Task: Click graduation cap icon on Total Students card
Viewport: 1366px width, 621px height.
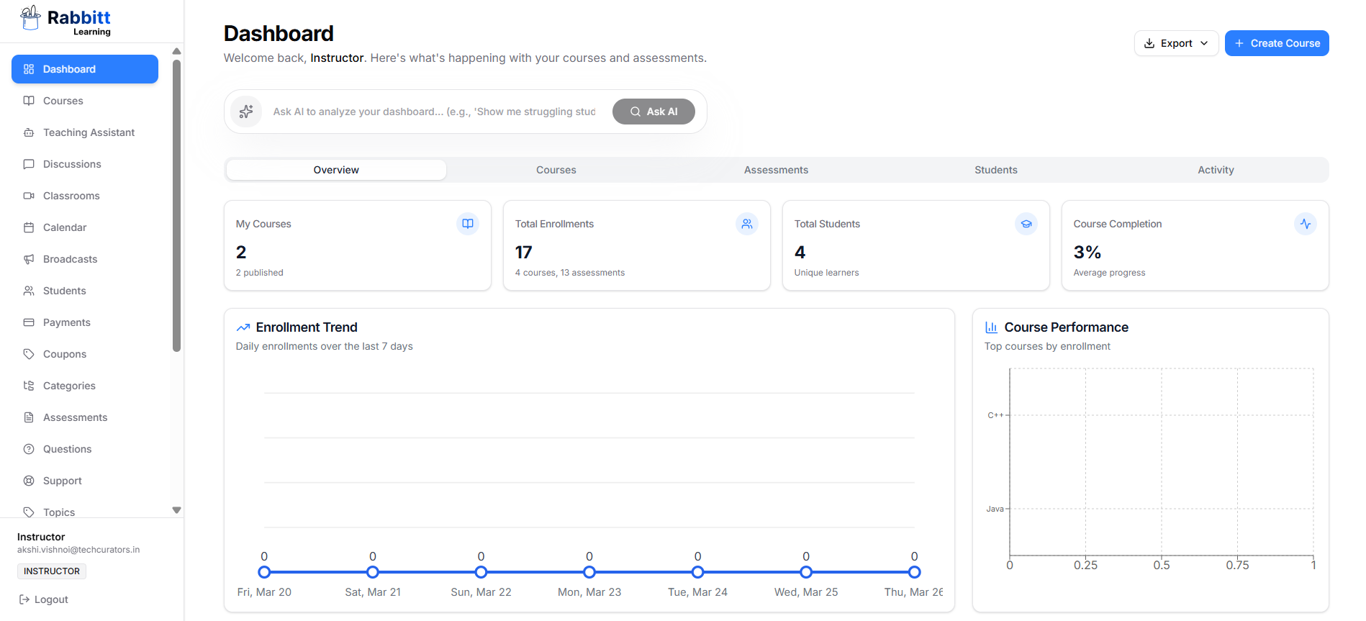Action: pos(1026,224)
